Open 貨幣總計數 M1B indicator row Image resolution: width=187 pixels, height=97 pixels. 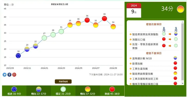(154, 58)
